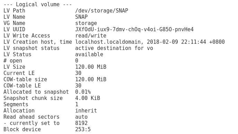Click the Block device 253:5 value
Screen dimensions: 238x134
coord(83,129)
